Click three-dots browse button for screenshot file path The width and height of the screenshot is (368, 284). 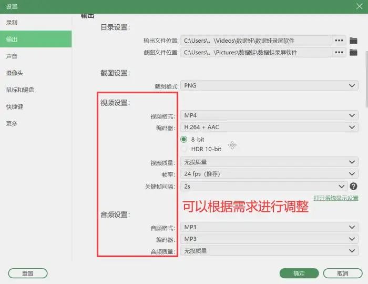pyautogui.click(x=340, y=52)
